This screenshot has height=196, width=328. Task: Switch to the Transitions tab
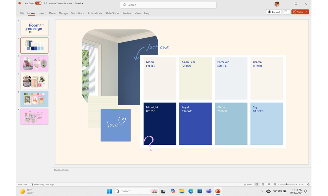(x=78, y=13)
